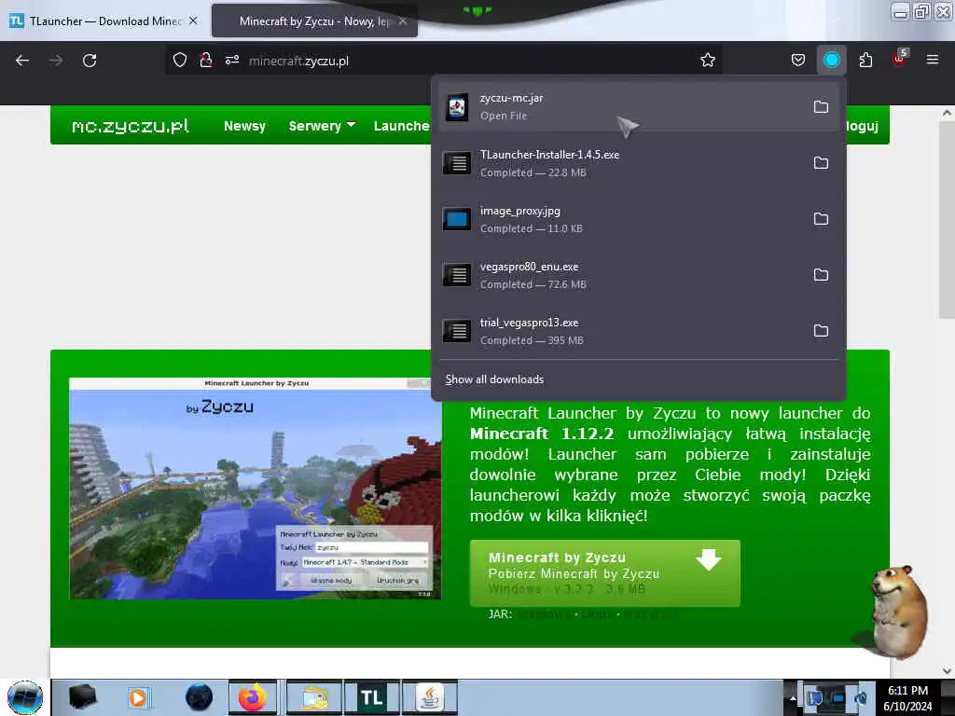The image size is (955, 716).
Task: Show image_proxy.jpg in its folder
Action: coord(821,218)
